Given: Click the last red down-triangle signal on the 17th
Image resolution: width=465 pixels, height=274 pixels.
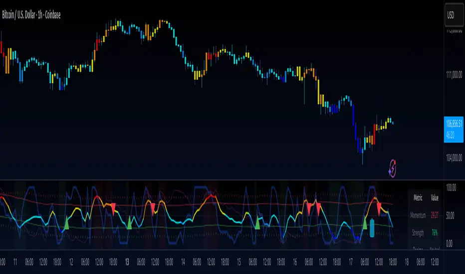Looking at the screenshot, I should [379, 209].
